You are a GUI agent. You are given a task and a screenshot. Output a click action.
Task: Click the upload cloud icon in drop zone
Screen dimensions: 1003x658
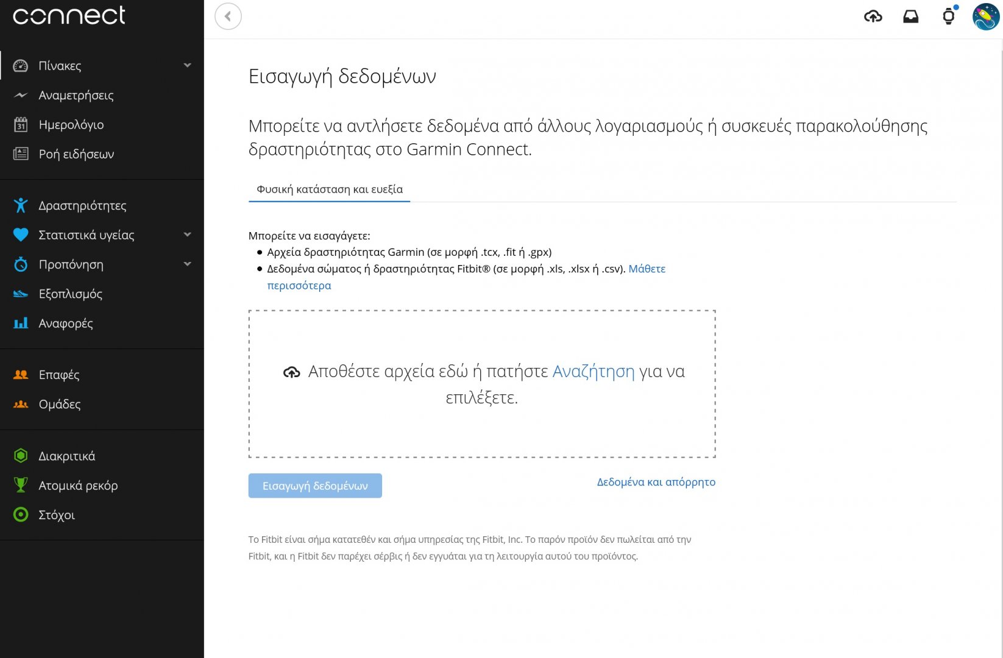tap(292, 372)
